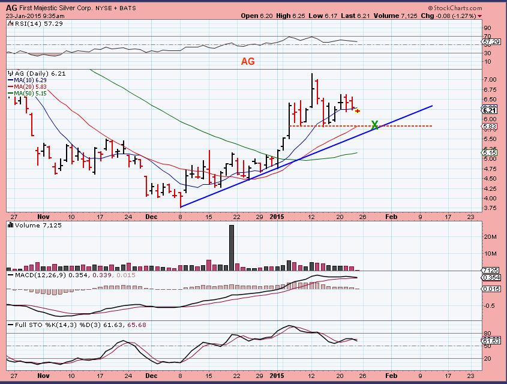Image resolution: width=507 pixels, height=384 pixels.
Task: Click the 5.15 MA(50) axis tag
Action: (490, 152)
